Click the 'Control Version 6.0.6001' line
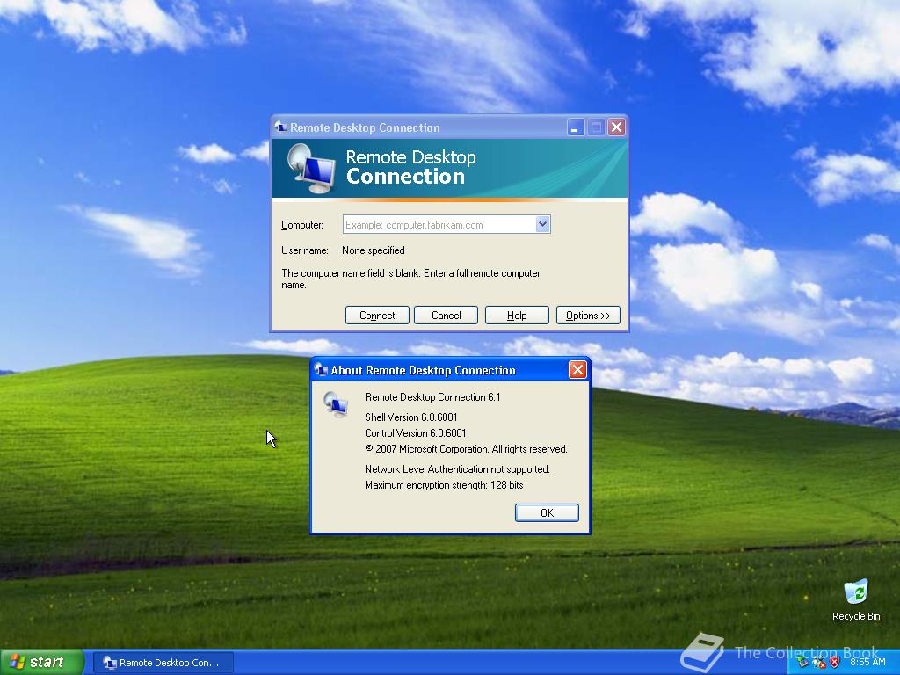Viewport: 900px width, 675px height. coord(415,433)
